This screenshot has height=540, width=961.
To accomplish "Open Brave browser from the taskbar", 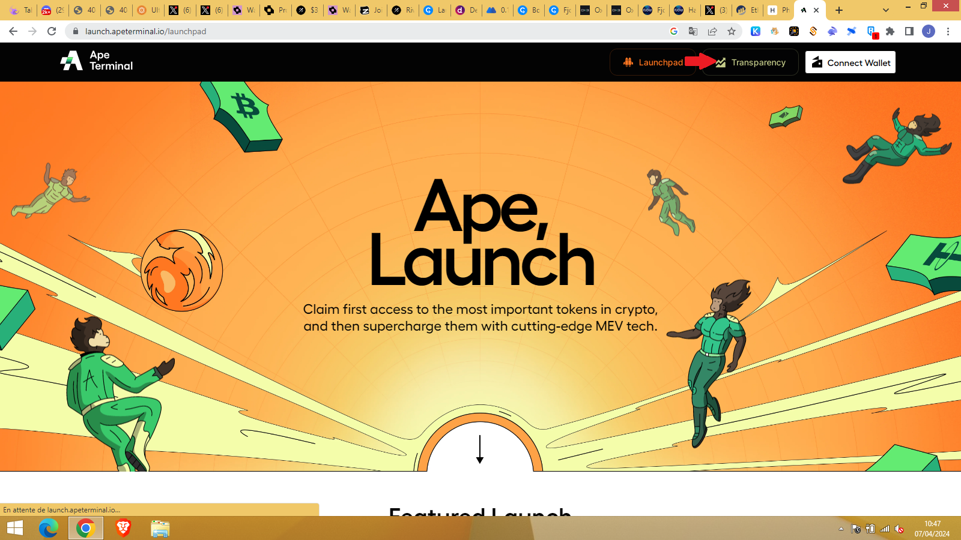I will tap(123, 528).
